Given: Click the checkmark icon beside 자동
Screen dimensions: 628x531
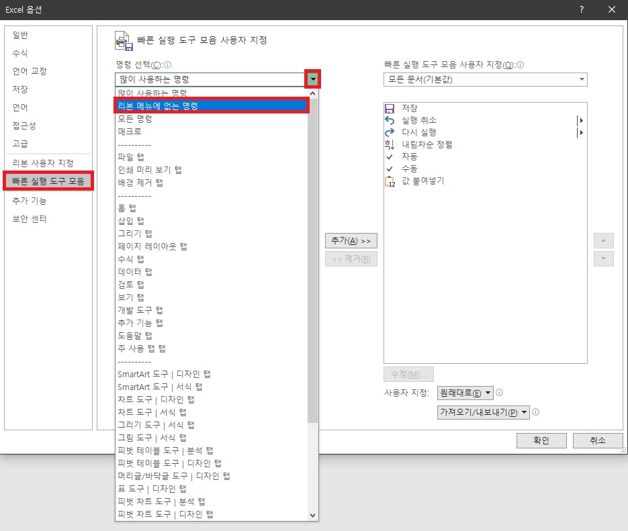Looking at the screenshot, I should click(390, 157).
